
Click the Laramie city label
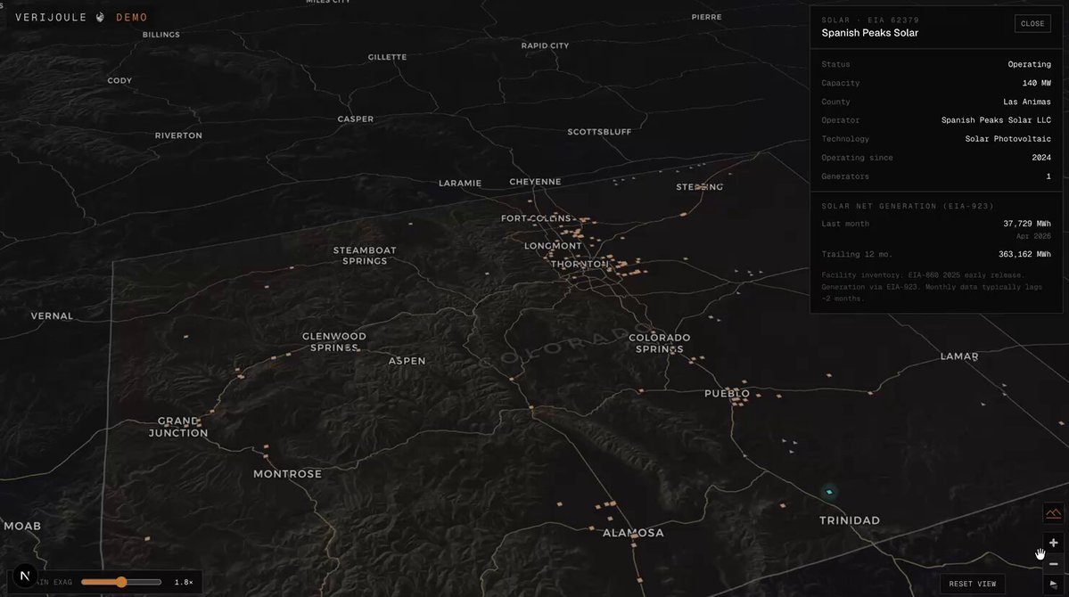460,184
